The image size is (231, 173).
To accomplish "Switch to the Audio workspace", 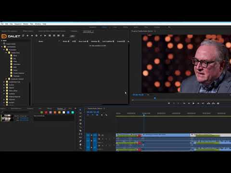I will click(136, 27).
